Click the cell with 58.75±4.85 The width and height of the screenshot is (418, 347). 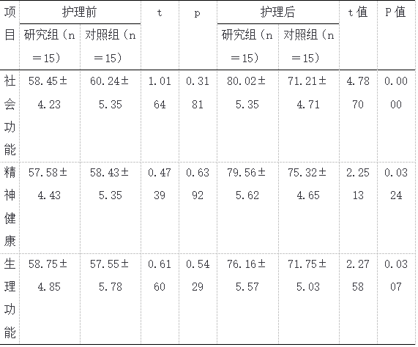point(50,299)
